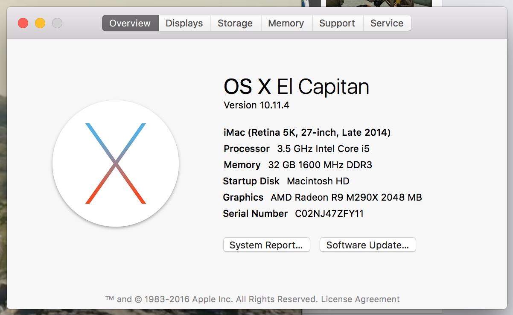Close the About This Mac window
Image resolution: width=513 pixels, height=315 pixels.
click(23, 23)
